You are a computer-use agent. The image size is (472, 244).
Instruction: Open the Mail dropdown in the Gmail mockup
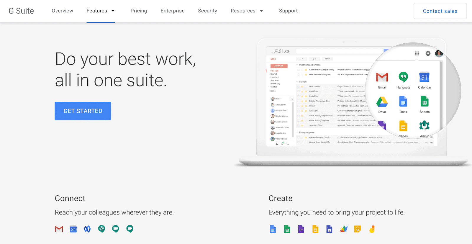[x=274, y=59]
